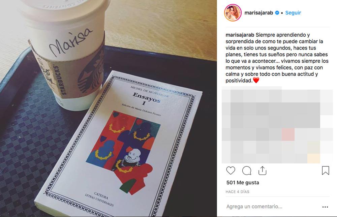Open comments with the speech bubble icon
Image resolution: width=337 pixels, height=217 pixels.
click(x=247, y=170)
